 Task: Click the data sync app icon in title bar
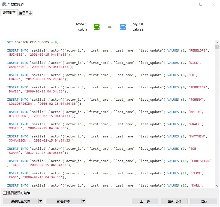click(4, 4)
